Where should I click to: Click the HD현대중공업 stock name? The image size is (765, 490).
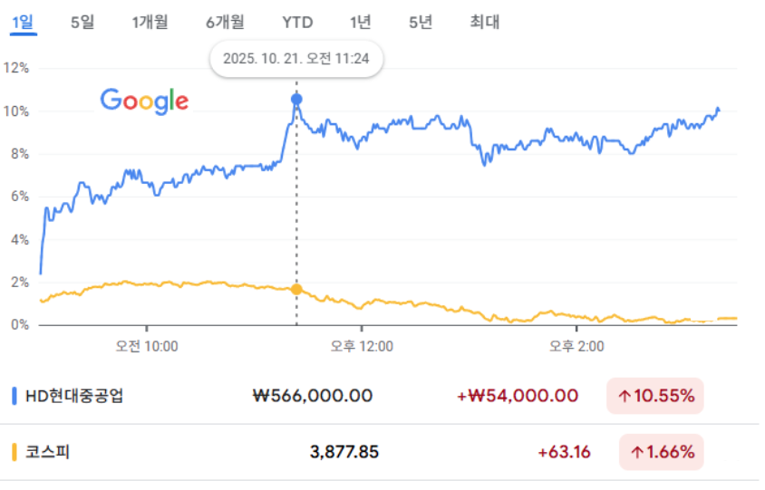click(x=74, y=396)
